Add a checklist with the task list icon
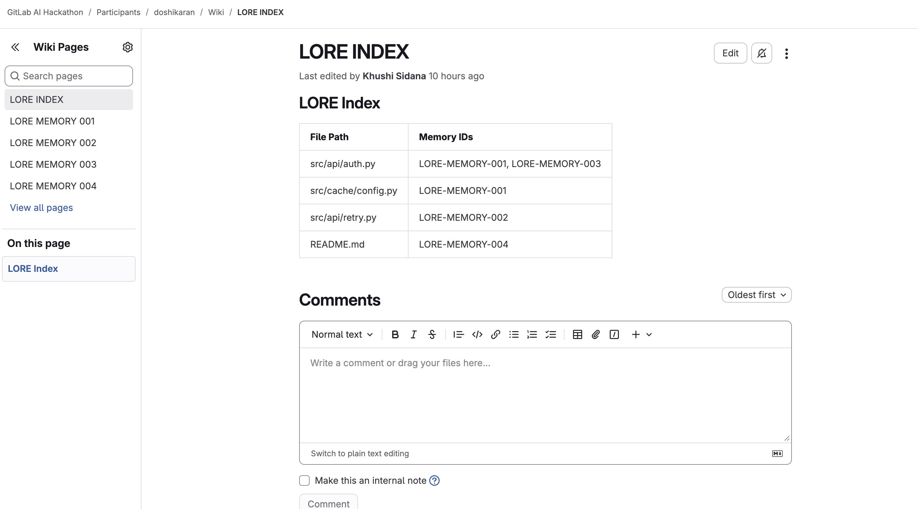The height and width of the screenshot is (509, 918). (x=551, y=334)
